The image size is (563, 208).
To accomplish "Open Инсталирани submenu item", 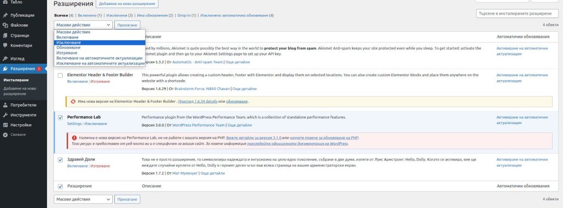I will pyautogui.click(x=16, y=80).
